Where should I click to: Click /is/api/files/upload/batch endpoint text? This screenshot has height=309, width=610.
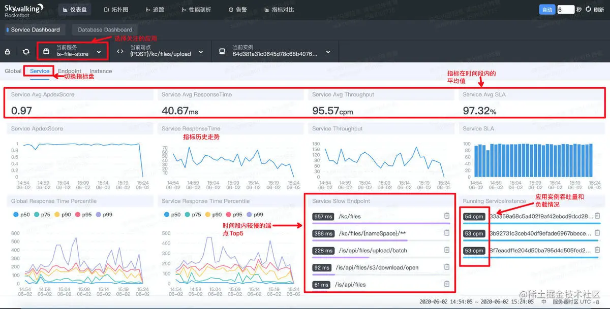[x=373, y=251]
